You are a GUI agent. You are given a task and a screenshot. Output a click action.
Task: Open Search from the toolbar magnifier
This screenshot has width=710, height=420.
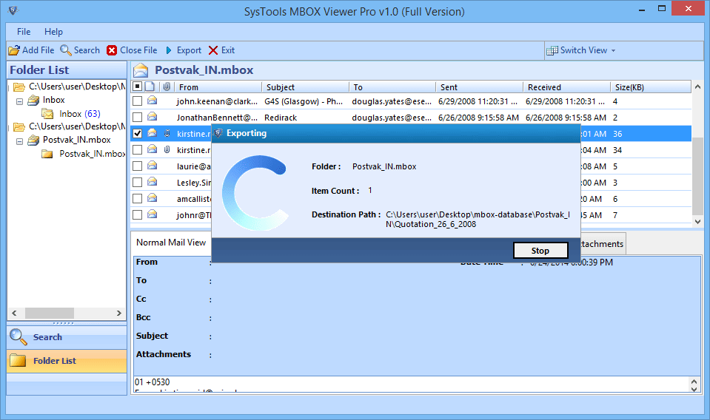(66, 50)
